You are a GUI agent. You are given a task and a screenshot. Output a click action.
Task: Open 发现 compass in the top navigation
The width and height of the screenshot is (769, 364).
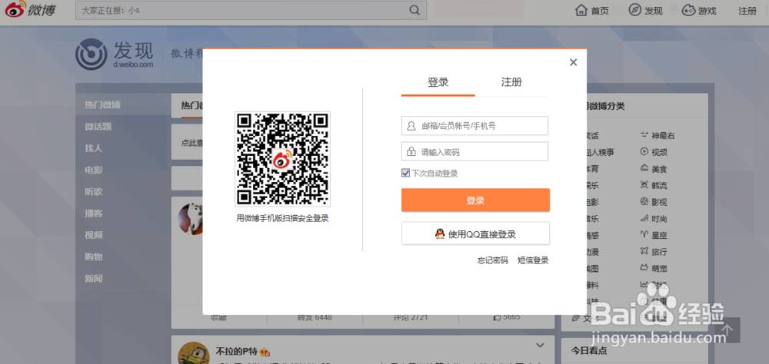(645, 10)
